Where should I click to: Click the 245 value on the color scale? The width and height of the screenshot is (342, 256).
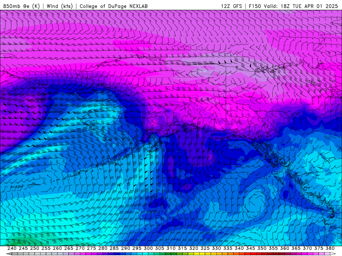pyautogui.click(x=23, y=248)
